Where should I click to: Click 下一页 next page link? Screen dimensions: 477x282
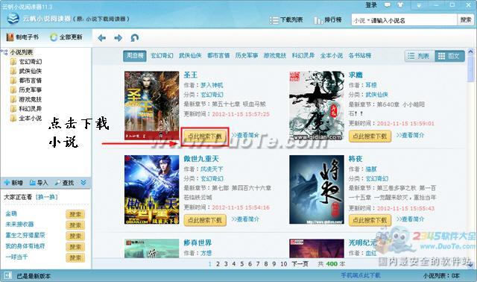pyautogui.click(x=300, y=264)
